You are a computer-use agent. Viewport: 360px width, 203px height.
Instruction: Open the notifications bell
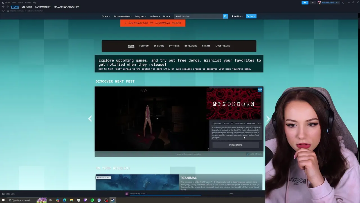click(313, 3)
